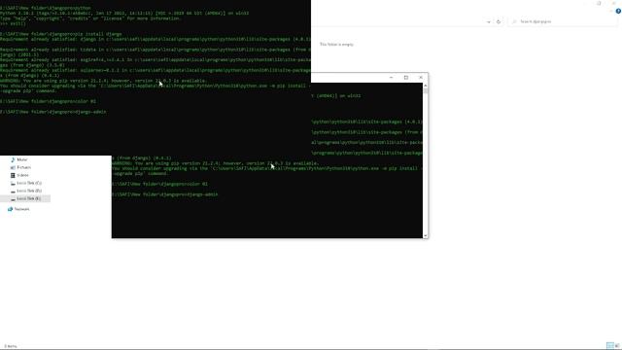Focus the Explorer search box

tap(564, 21)
